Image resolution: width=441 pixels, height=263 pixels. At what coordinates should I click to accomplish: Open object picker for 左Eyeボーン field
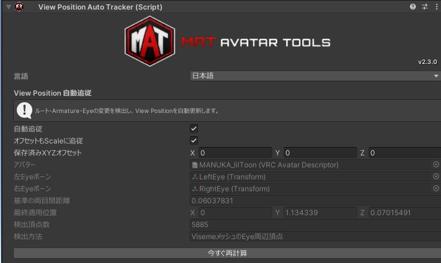(x=436, y=176)
